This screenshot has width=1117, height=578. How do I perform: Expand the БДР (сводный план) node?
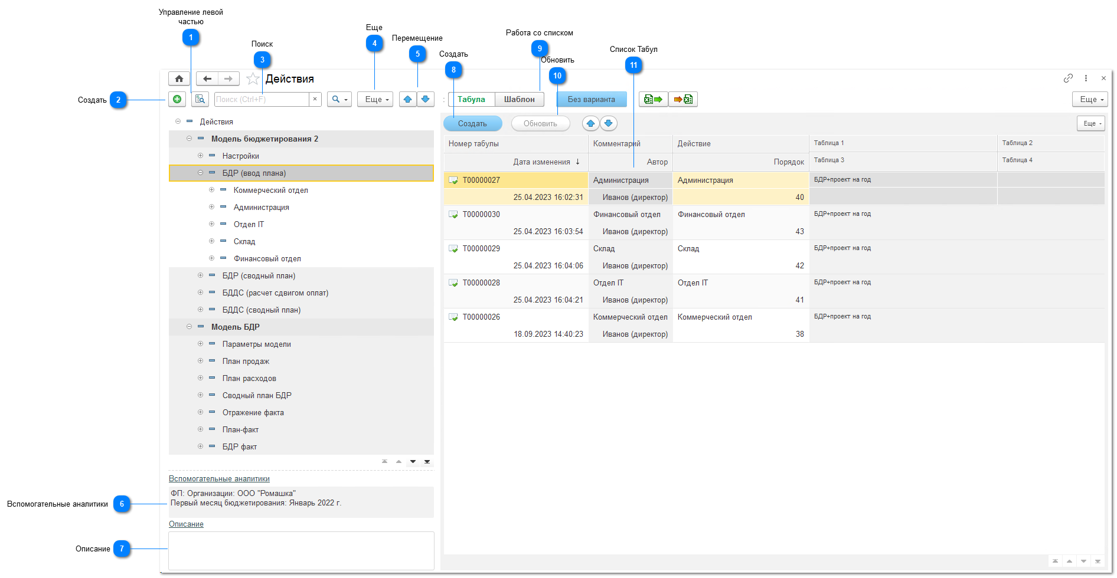[200, 275]
